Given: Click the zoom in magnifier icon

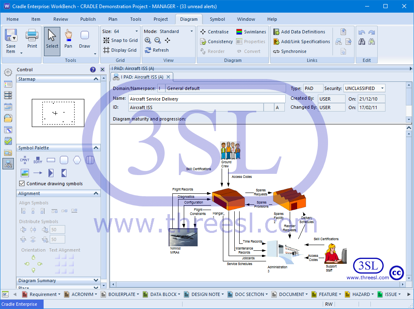Looking at the screenshot, I should (148, 40).
